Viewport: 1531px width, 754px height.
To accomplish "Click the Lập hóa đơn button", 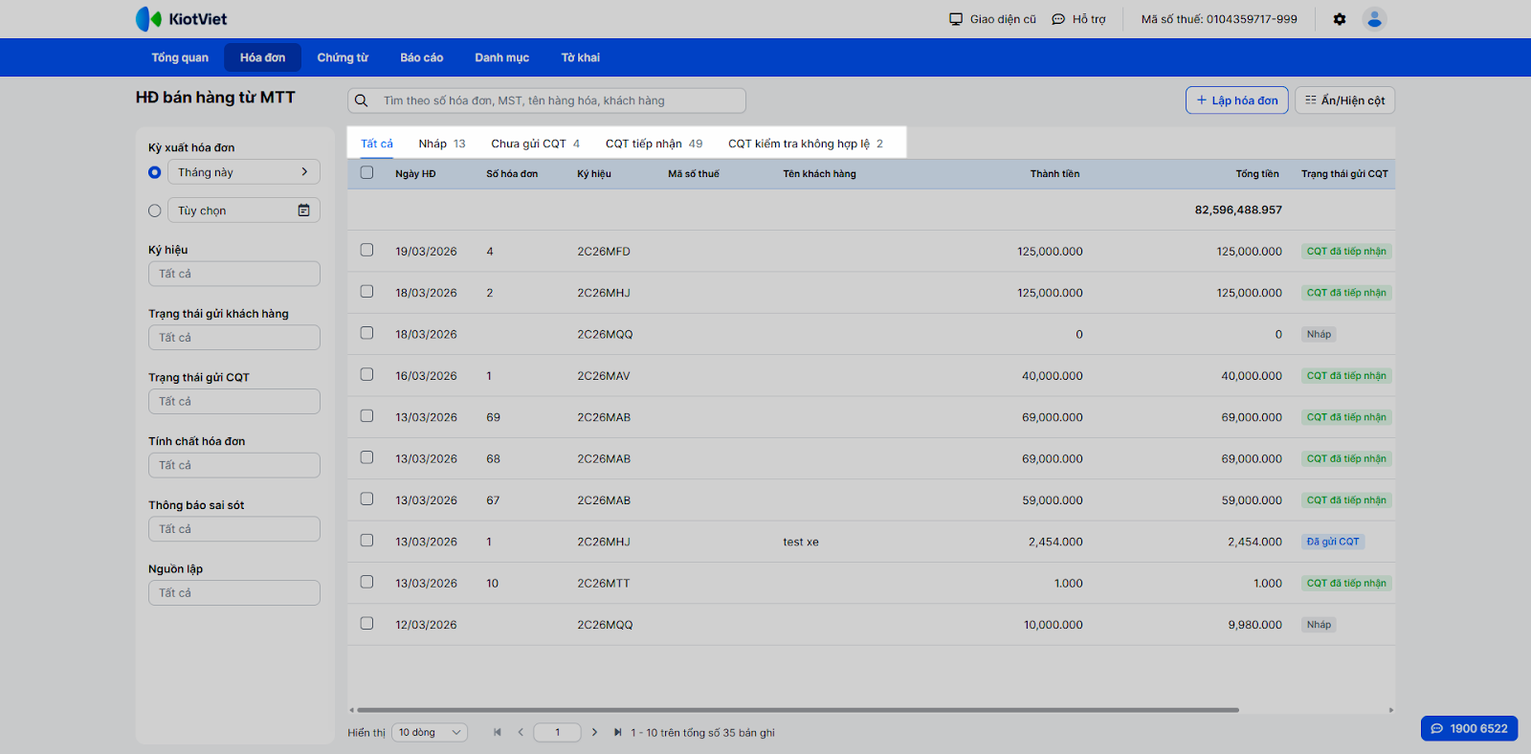I will pos(1236,100).
